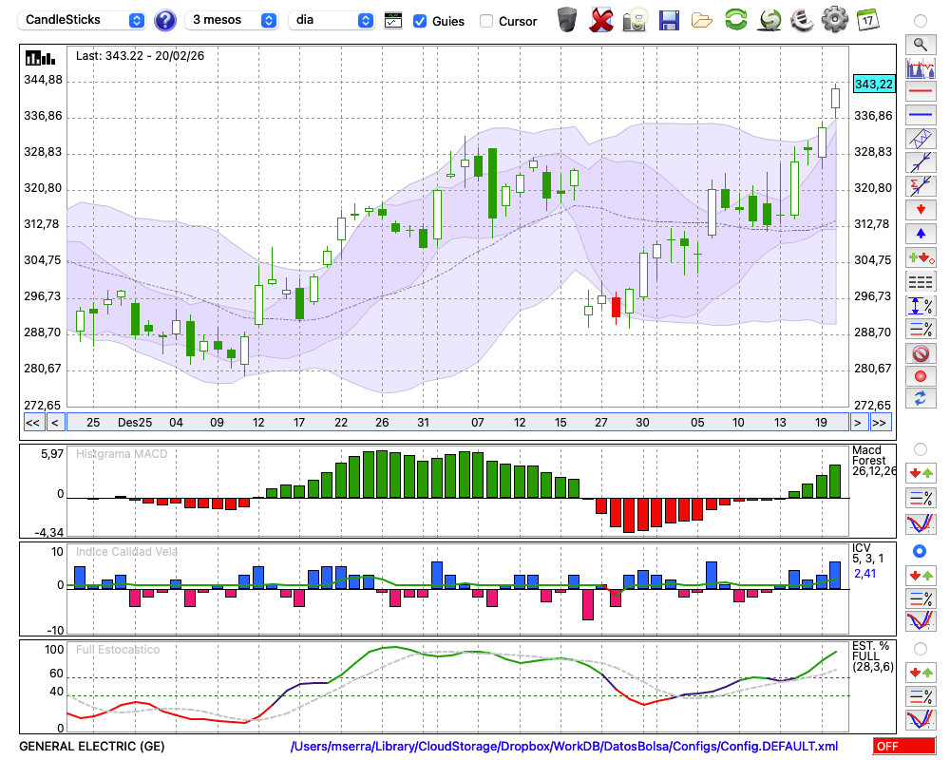Click the mini chart window icon
The image size is (950, 760).
point(393,21)
